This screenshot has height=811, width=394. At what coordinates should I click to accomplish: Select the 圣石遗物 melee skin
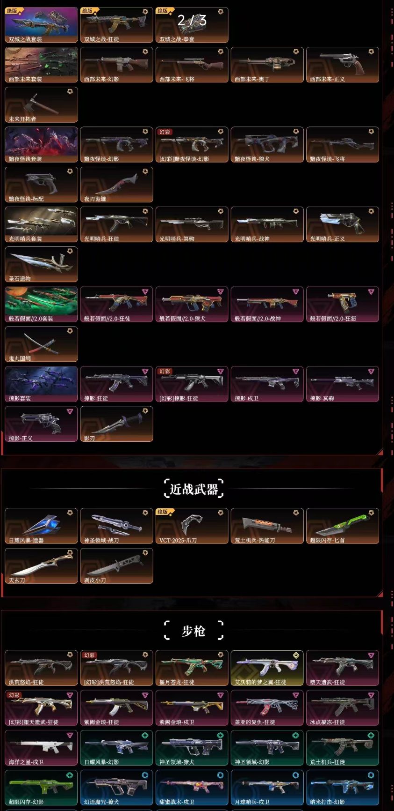pos(41,264)
